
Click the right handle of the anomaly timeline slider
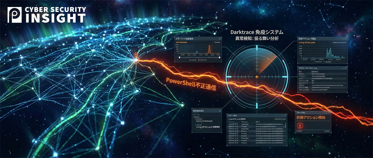[219, 57]
